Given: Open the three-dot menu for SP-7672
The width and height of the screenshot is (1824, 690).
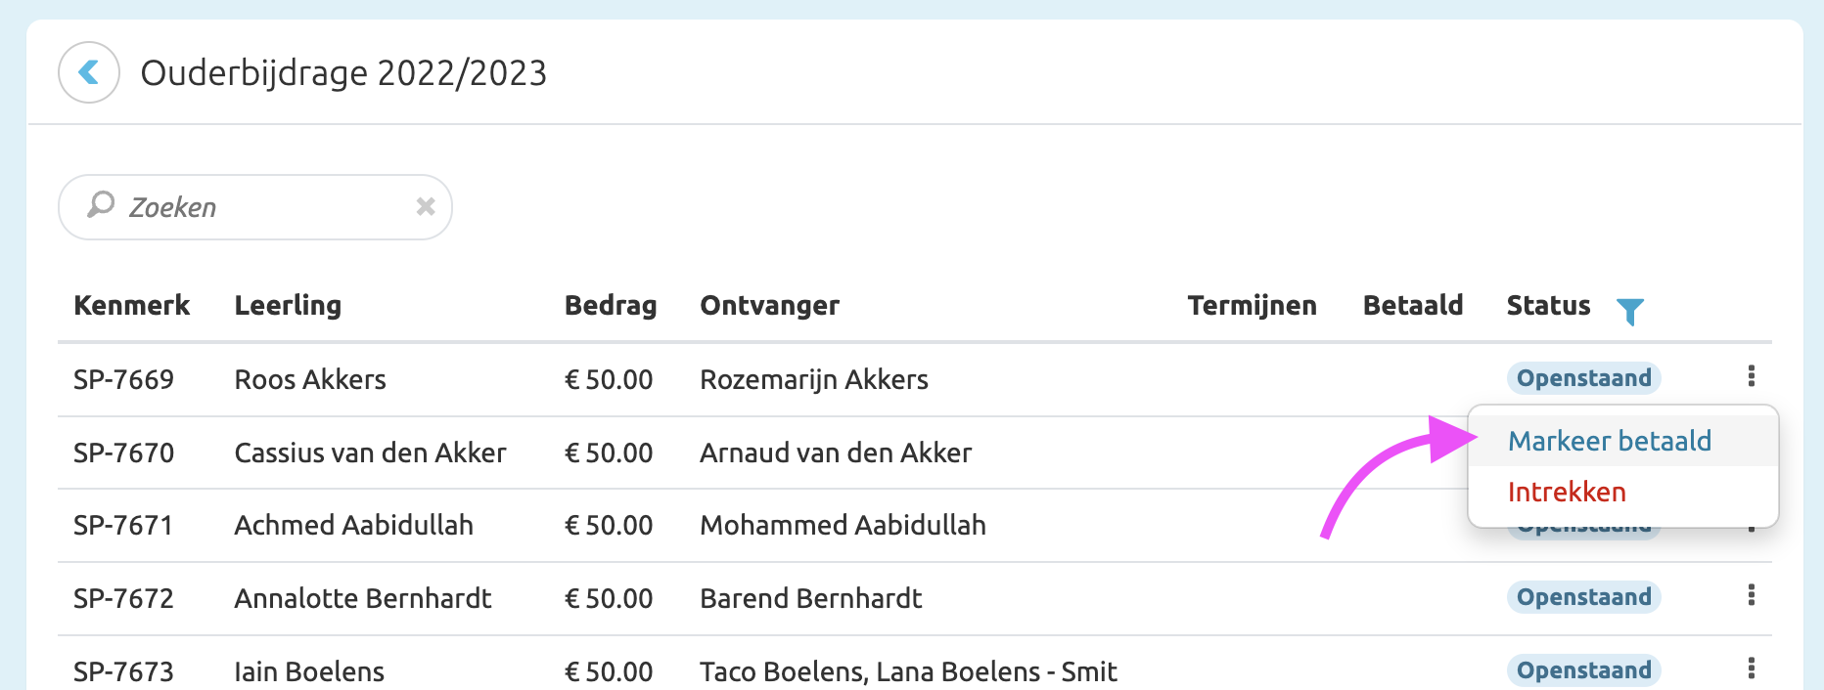Looking at the screenshot, I should (x=1751, y=595).
